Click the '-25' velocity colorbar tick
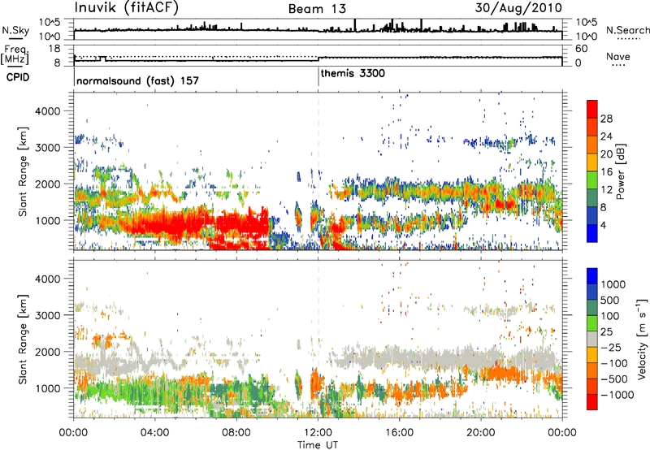Screen dimensions: 650x450 tap(611, 348)
